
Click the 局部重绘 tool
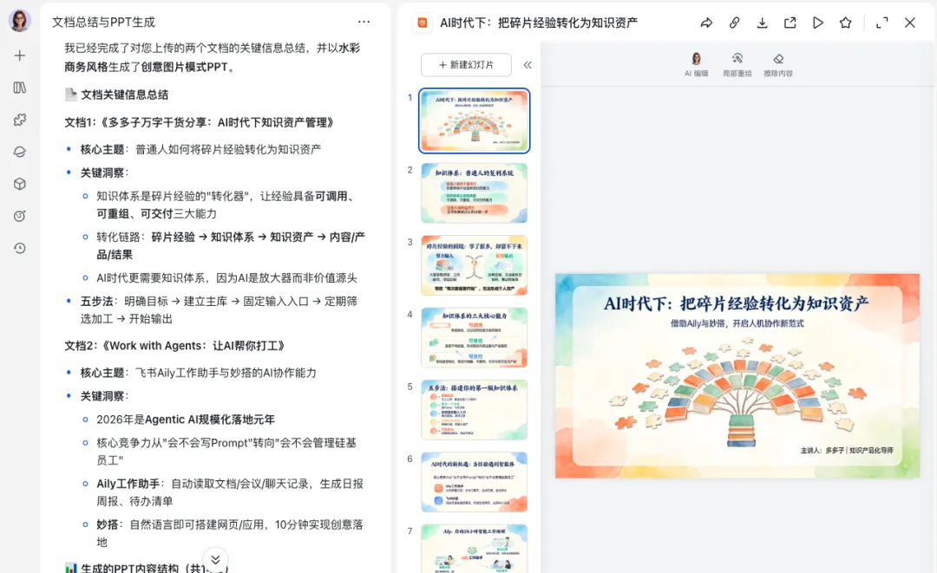pos(737,64)
